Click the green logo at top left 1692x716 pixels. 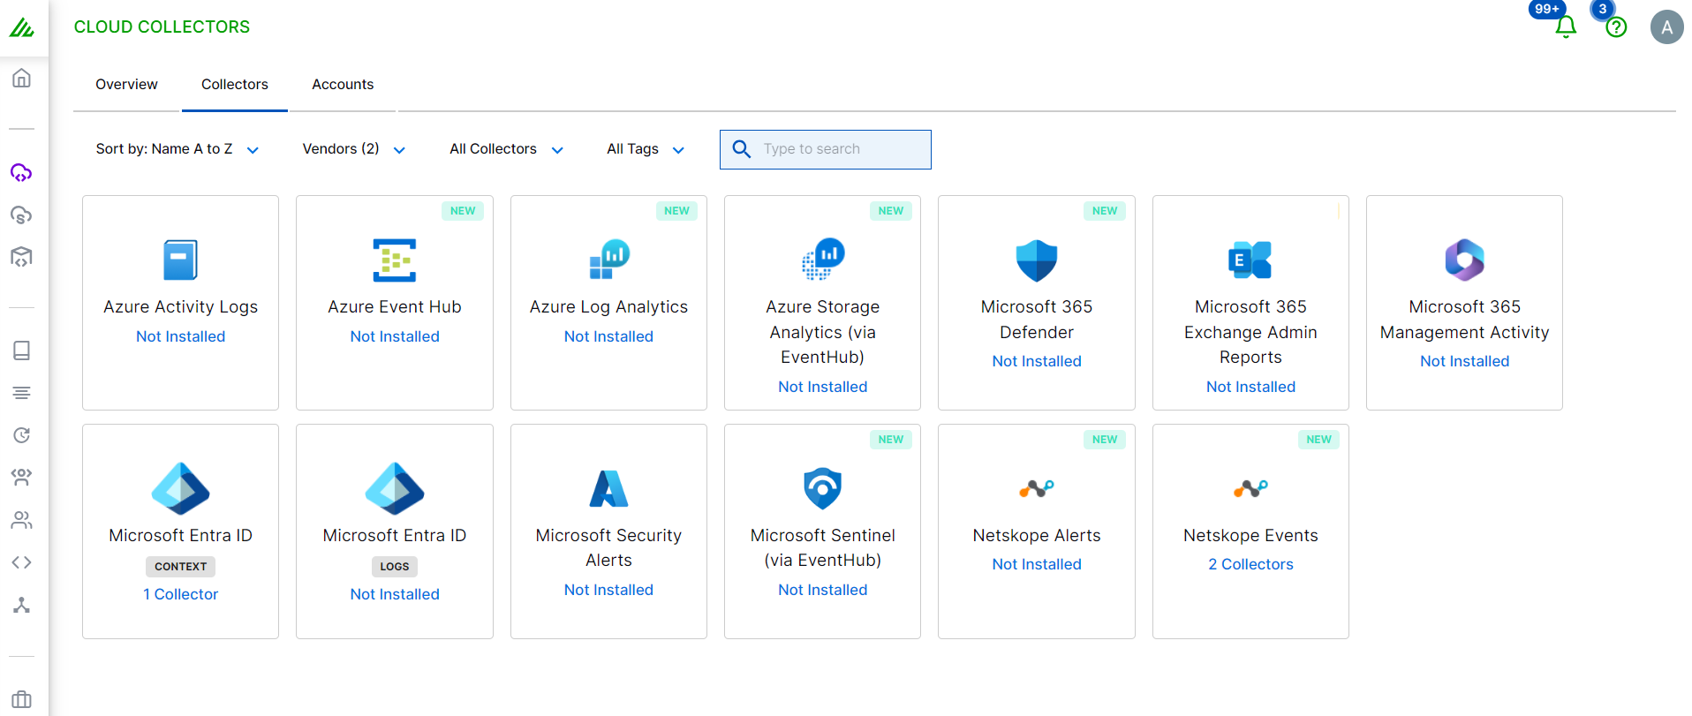[22, 27]
